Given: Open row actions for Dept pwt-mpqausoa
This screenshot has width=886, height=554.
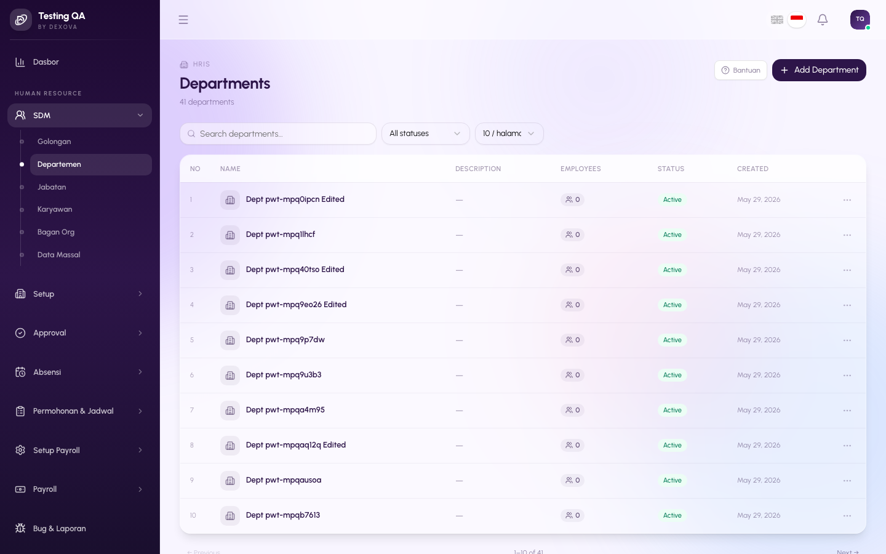Looking at the screenshot, I should coord(847,481).
